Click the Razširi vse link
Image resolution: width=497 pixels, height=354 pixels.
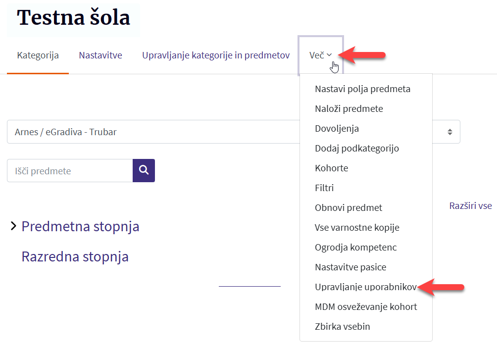point(470,205)
